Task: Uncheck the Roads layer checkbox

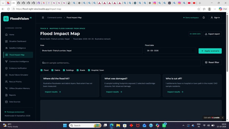Action: tap(78, 70)
